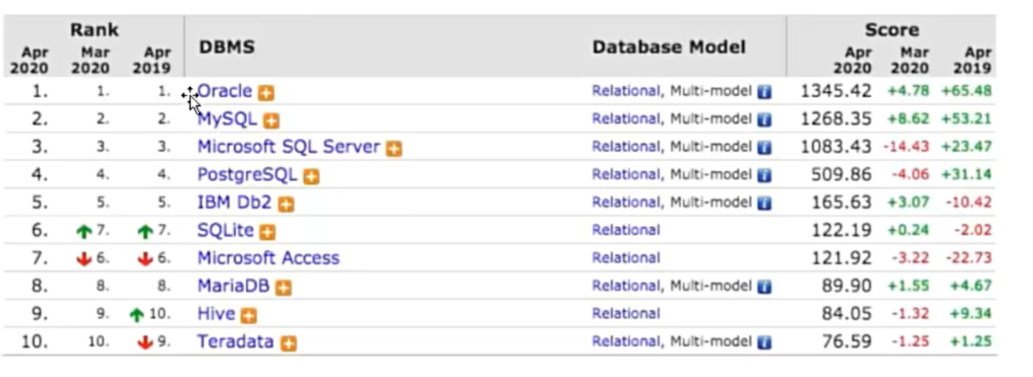Click the '-14.43' monthly change value
The height and width of the screenshot is (377, 1033).
pyautogui.click(x=906, y=147)
